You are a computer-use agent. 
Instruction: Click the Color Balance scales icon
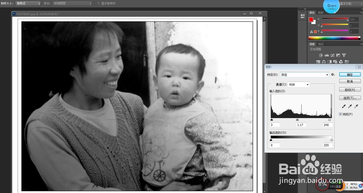(324, 62)
